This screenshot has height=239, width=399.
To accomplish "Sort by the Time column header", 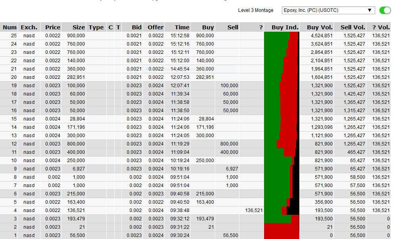I will point(182,27).
